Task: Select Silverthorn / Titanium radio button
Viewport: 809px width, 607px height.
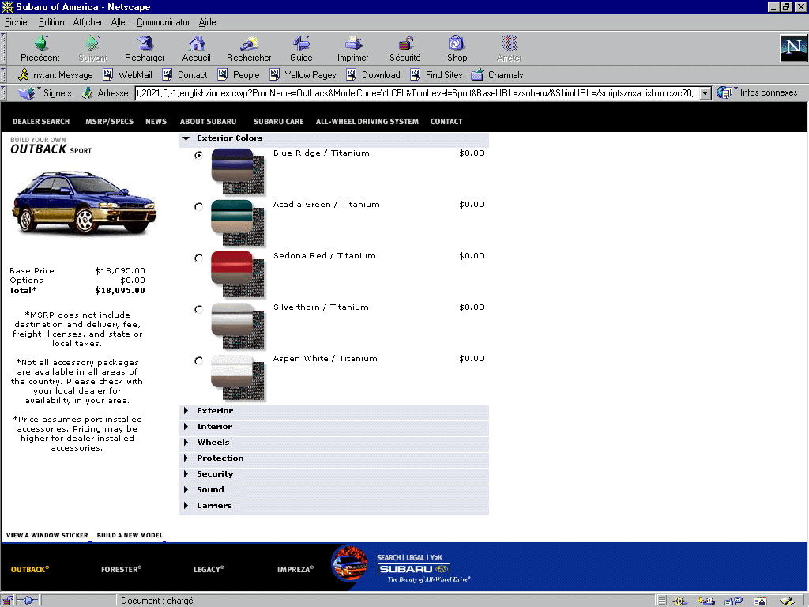Action: [198, 309]
